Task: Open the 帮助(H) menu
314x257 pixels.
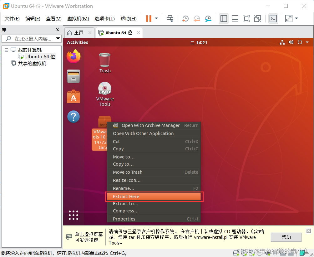Action: coord(128,19)
